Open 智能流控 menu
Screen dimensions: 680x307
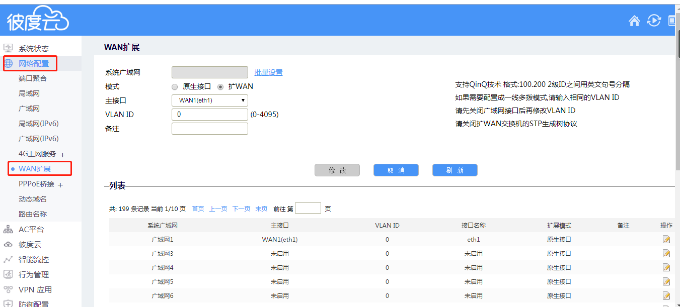[34, 260]
